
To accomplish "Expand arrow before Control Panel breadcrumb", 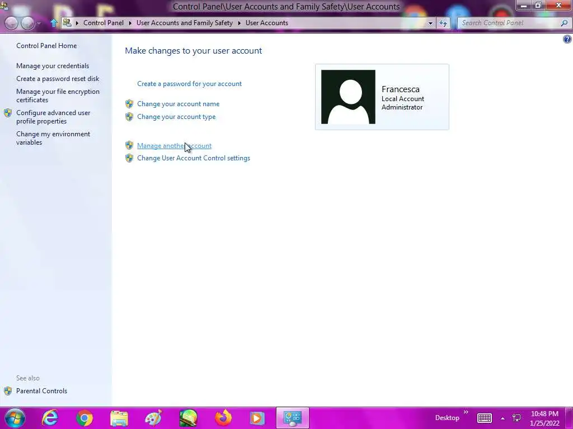I will click(77, 23).
